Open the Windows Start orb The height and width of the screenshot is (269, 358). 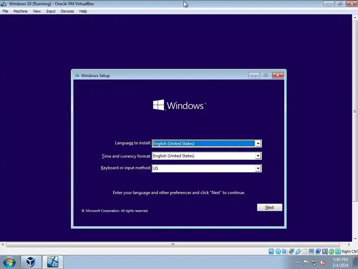pyautogui.click(x=9, y=262)
